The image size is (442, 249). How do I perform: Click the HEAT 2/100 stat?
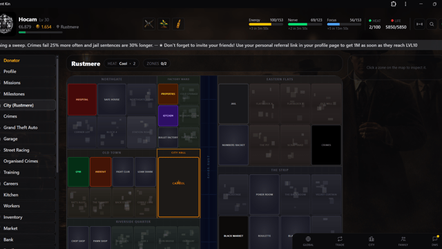[374, 24]
